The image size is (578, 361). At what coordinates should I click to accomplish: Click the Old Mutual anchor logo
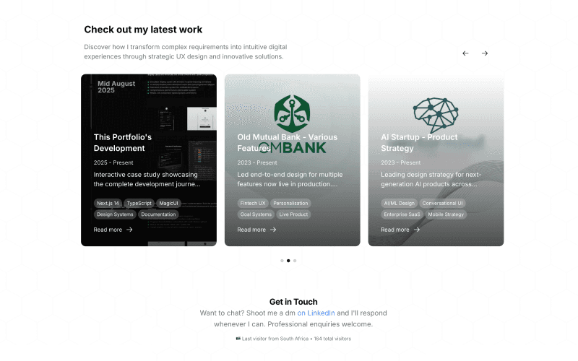point(292,113)
